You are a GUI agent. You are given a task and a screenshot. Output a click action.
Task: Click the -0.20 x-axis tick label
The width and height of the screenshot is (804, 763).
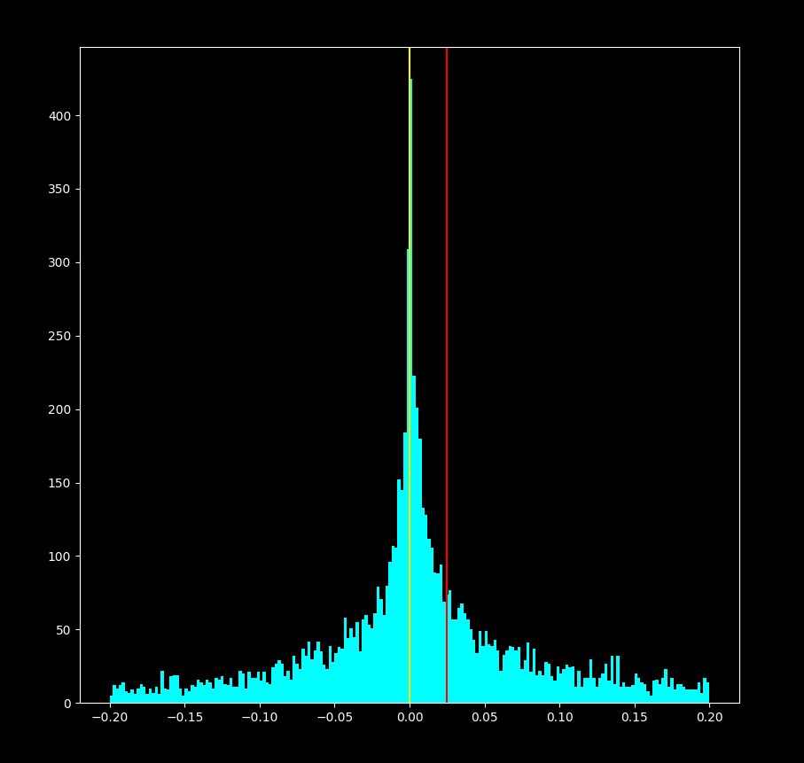point(110,718)
